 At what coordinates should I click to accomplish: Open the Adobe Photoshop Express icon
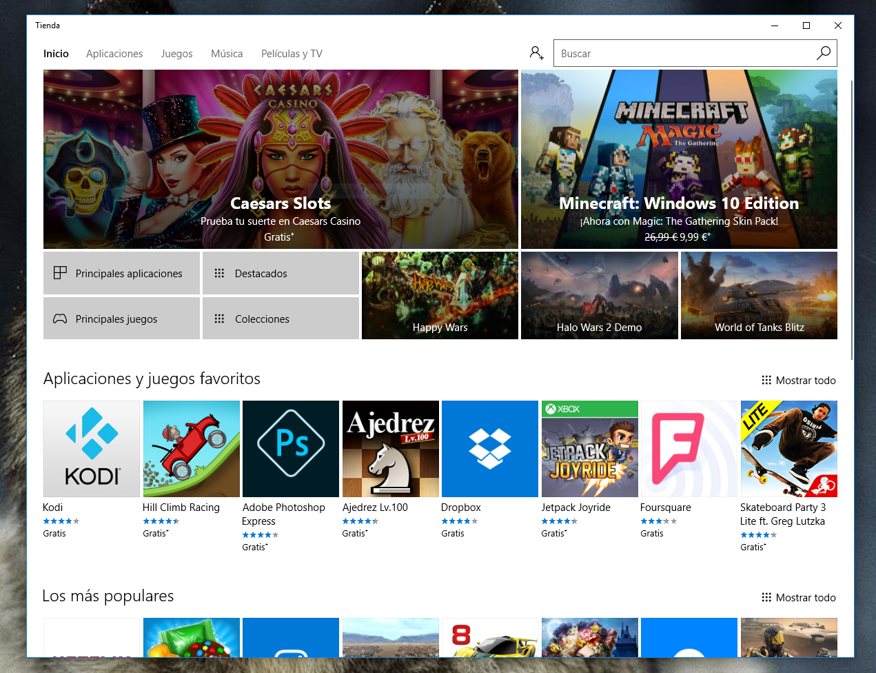(x=291, y=449)
